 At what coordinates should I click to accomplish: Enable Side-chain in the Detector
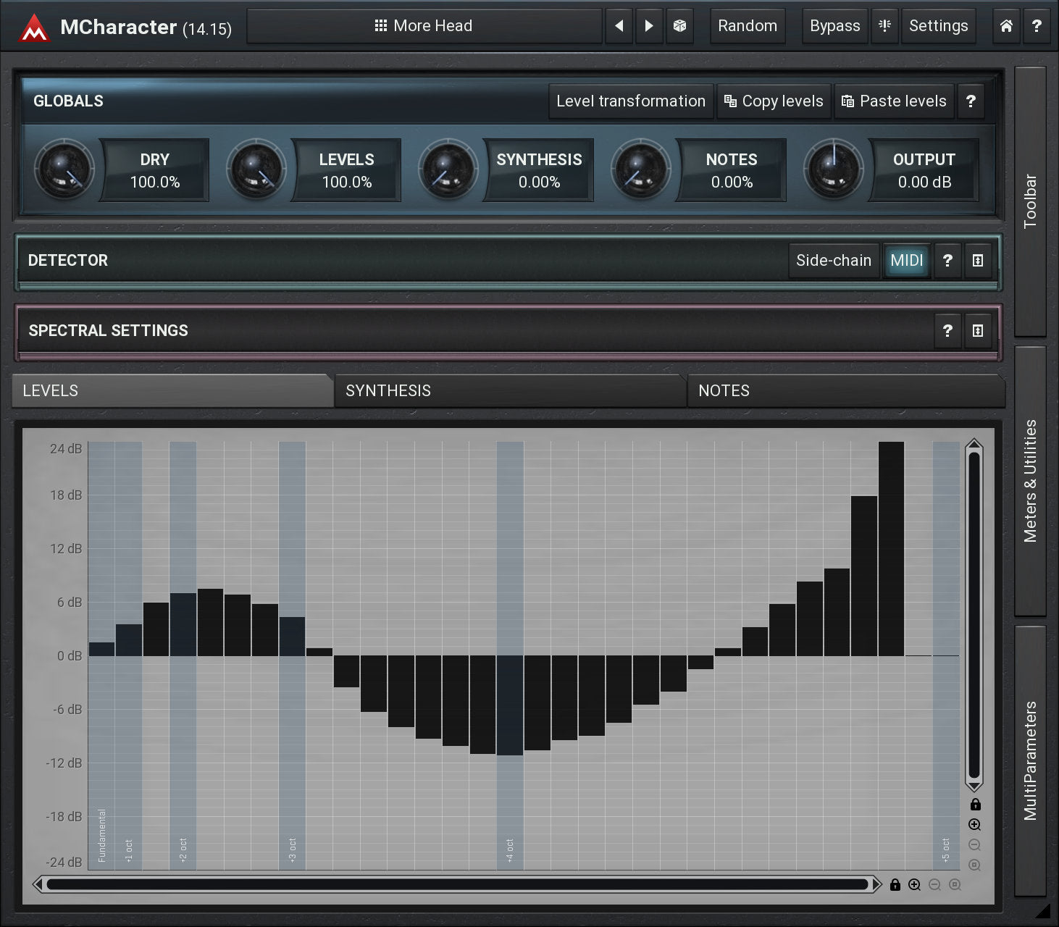tap(833, 261)
